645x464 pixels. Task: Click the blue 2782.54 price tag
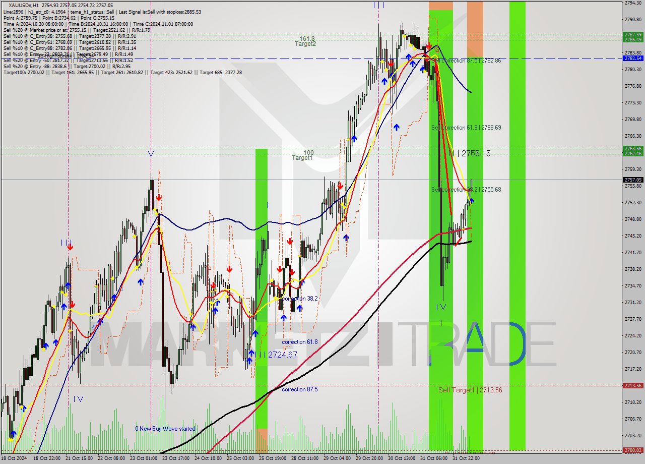pyautogui.click(x=633, y=59)
